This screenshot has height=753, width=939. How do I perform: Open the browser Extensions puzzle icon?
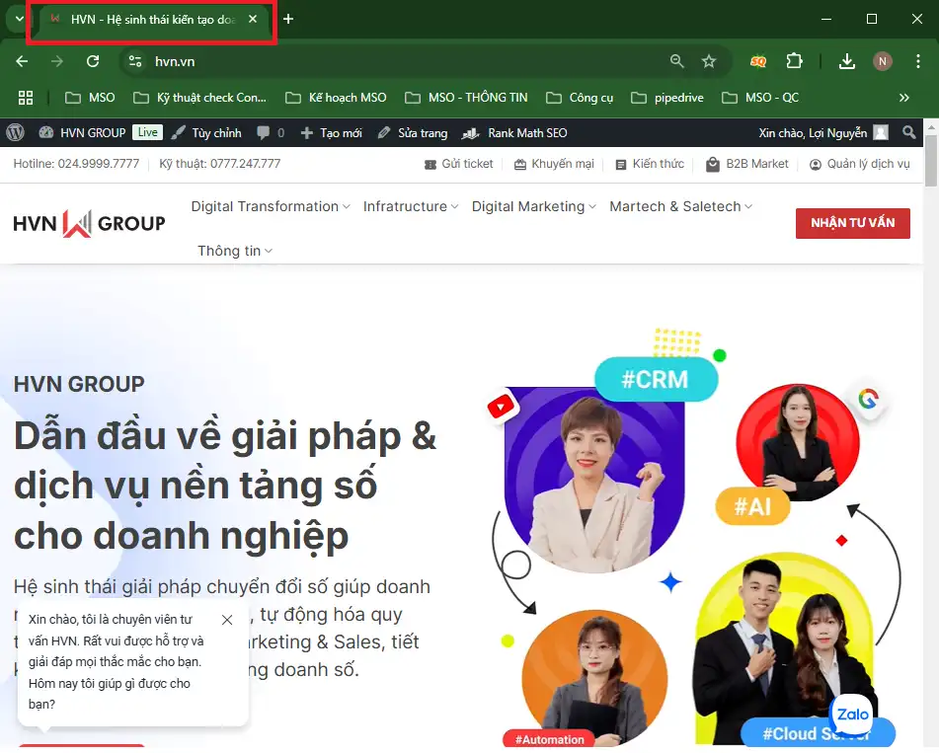(794, 61)
